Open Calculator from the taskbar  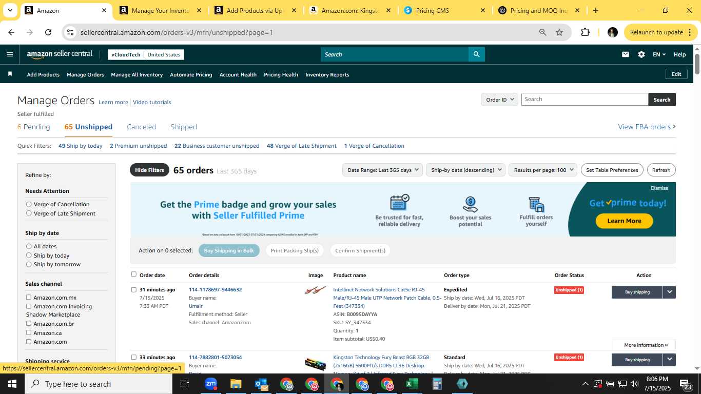pos(437,384)
